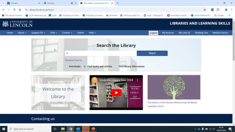The width and height of the screenshot is (235, 132).
Task: Show hidden system tray icons
Action: coord(195,129)
